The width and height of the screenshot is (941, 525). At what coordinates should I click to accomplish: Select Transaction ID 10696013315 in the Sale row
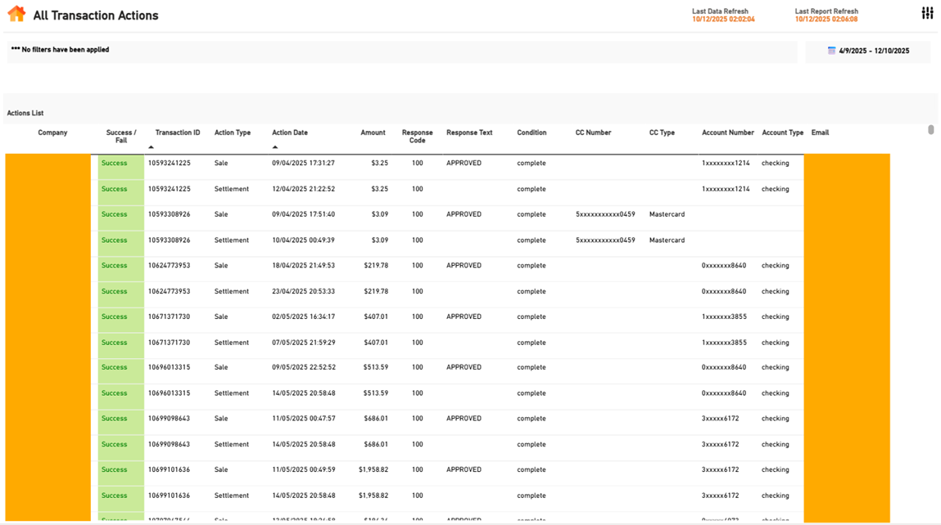click(170, 367)
